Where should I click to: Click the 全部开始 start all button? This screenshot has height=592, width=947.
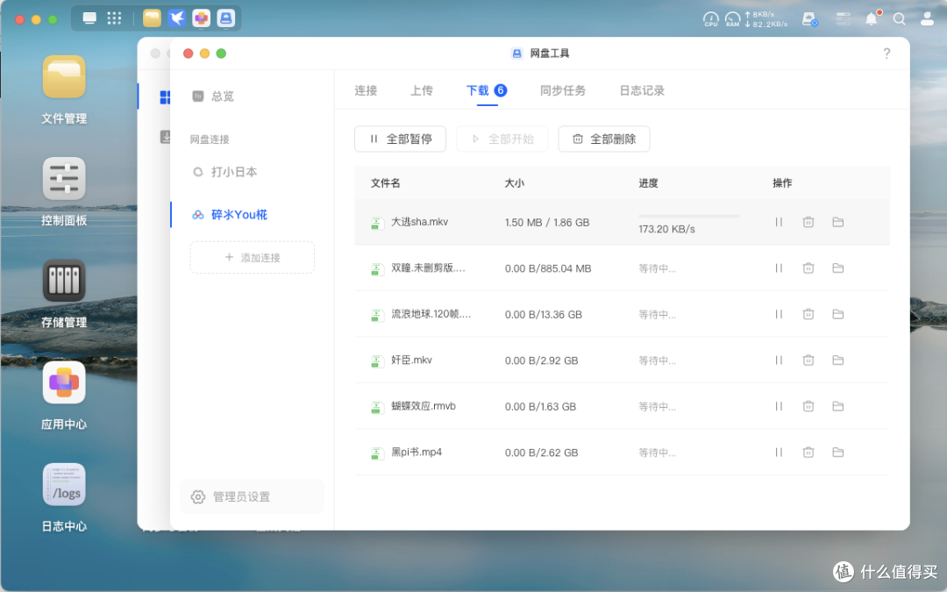pos(502,139)
